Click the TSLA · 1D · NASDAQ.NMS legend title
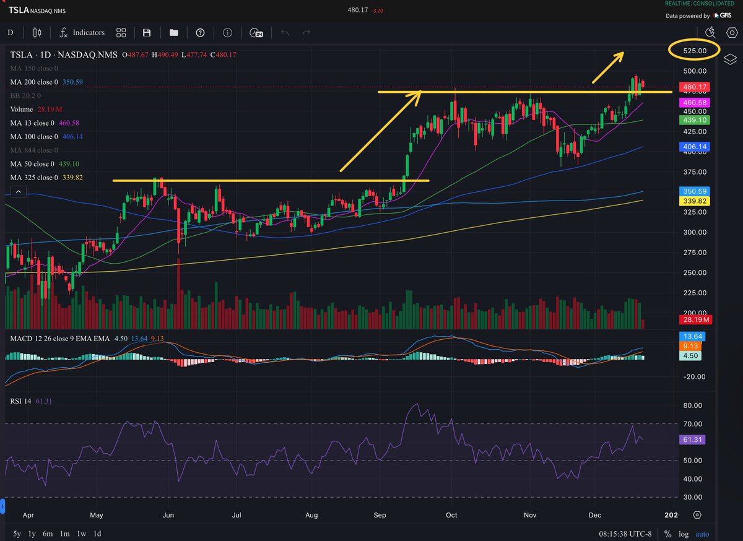This screenshot has height=541, width=743. click(x=64, y=54)
